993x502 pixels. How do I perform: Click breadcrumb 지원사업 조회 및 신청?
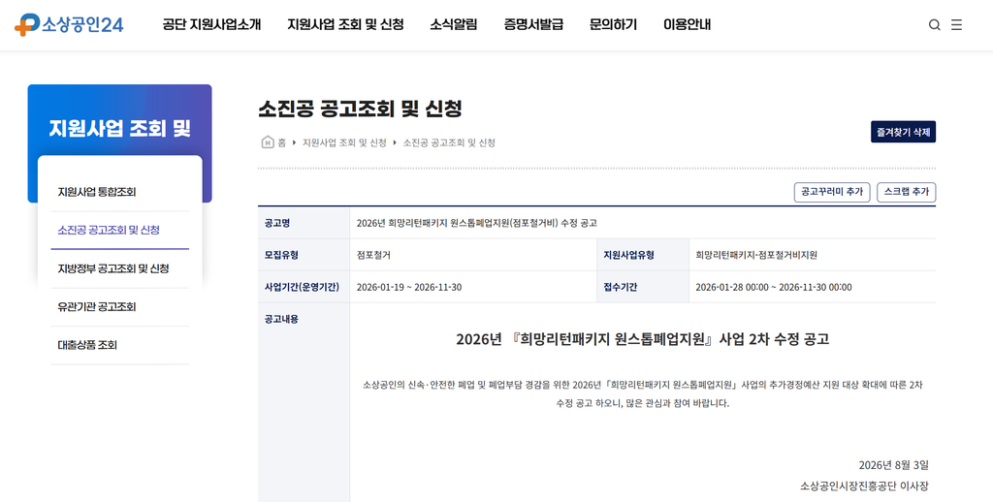(x=344, y=142)
